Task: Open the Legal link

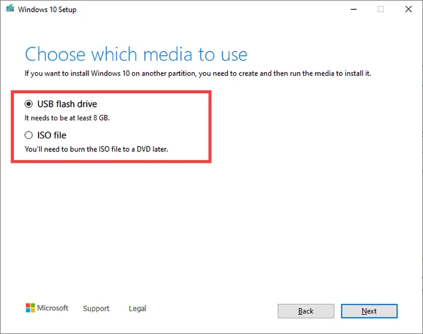Action: (137, 309)
